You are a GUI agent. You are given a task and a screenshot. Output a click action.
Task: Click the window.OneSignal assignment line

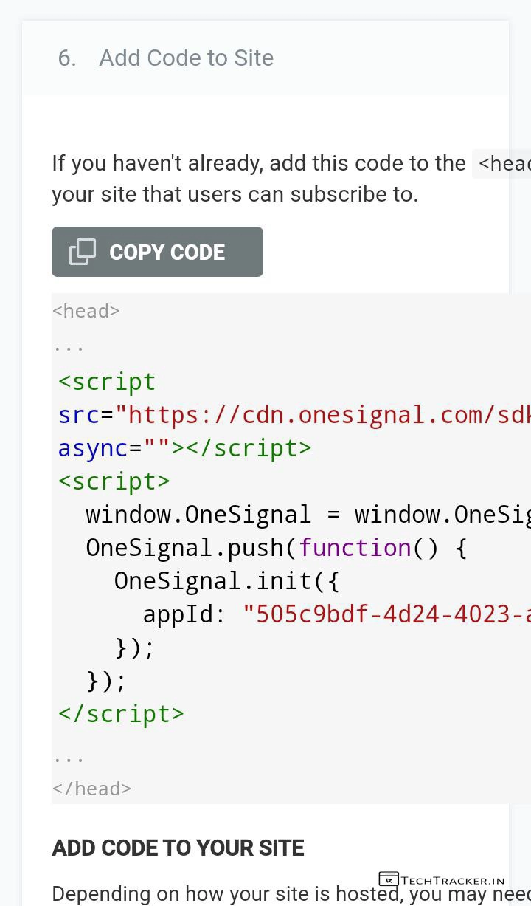(308, 515)
